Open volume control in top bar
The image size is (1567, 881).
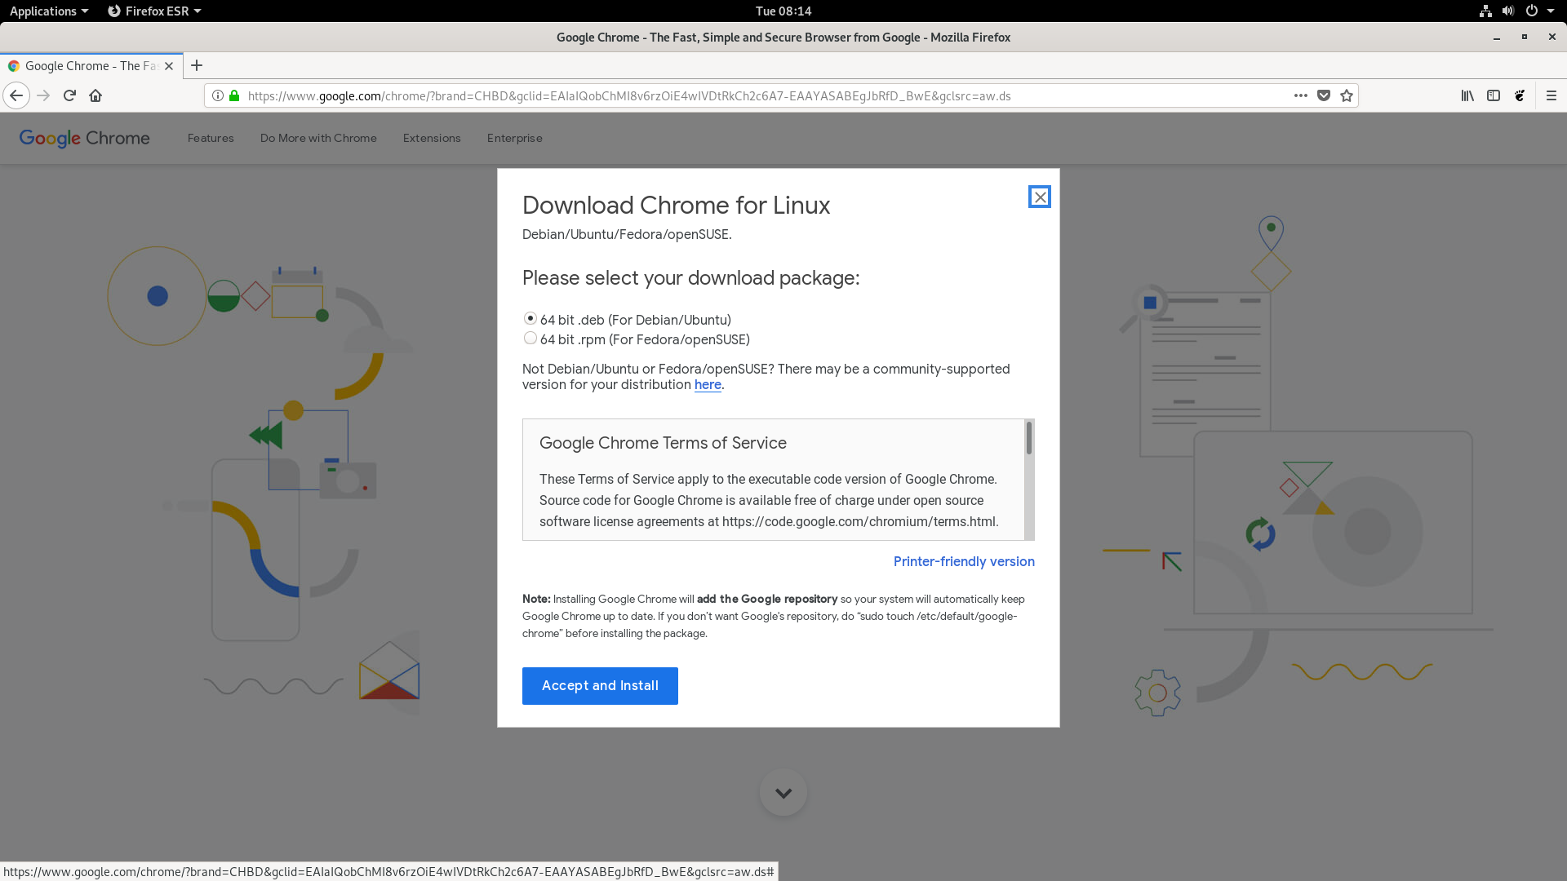(x=1508, y=11)
